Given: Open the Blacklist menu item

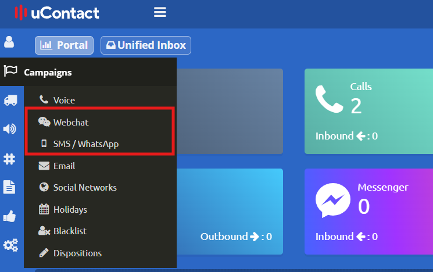Looking at the screenshot, I should pos(70,231).
